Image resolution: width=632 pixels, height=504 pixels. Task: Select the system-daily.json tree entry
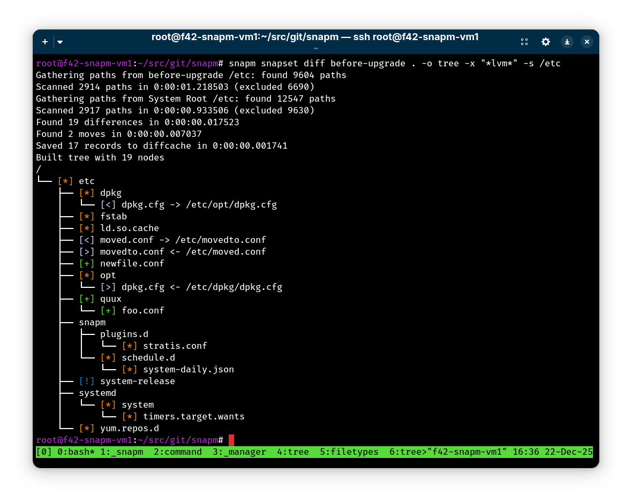[188, 369]
